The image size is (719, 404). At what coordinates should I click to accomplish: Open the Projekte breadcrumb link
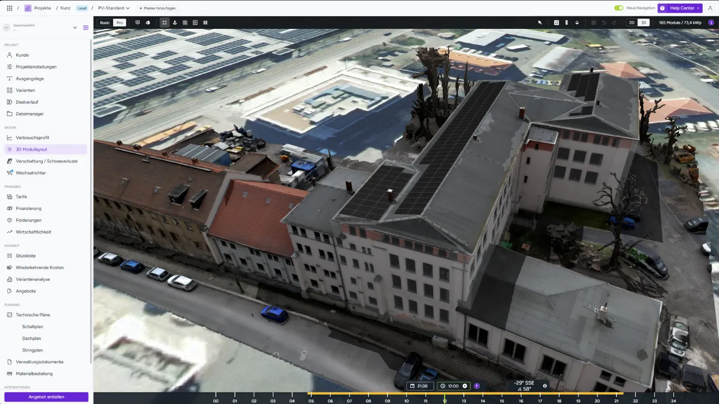43,8
